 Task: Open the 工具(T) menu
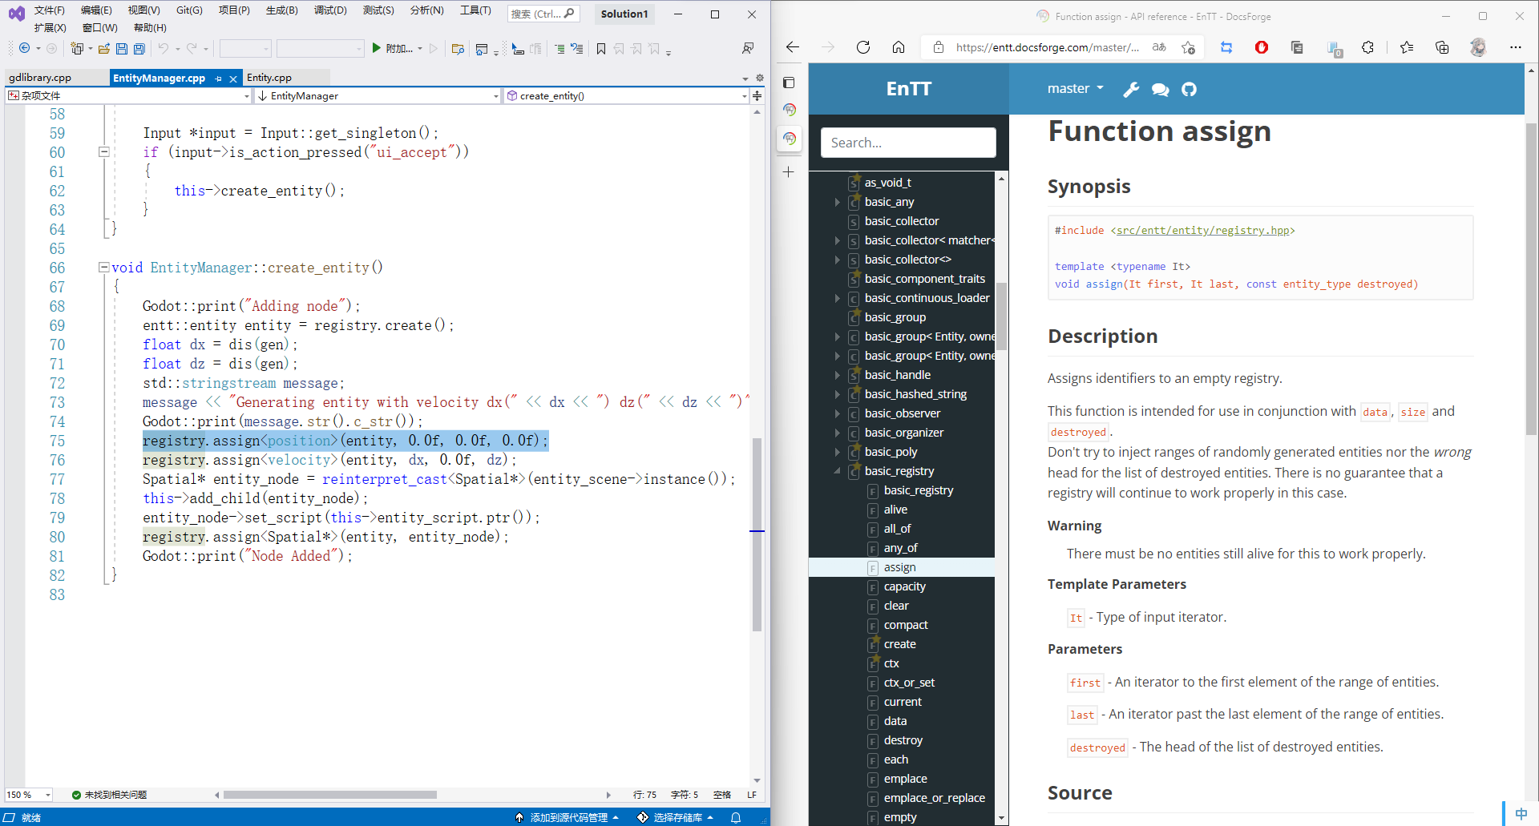tap(475, 10)
